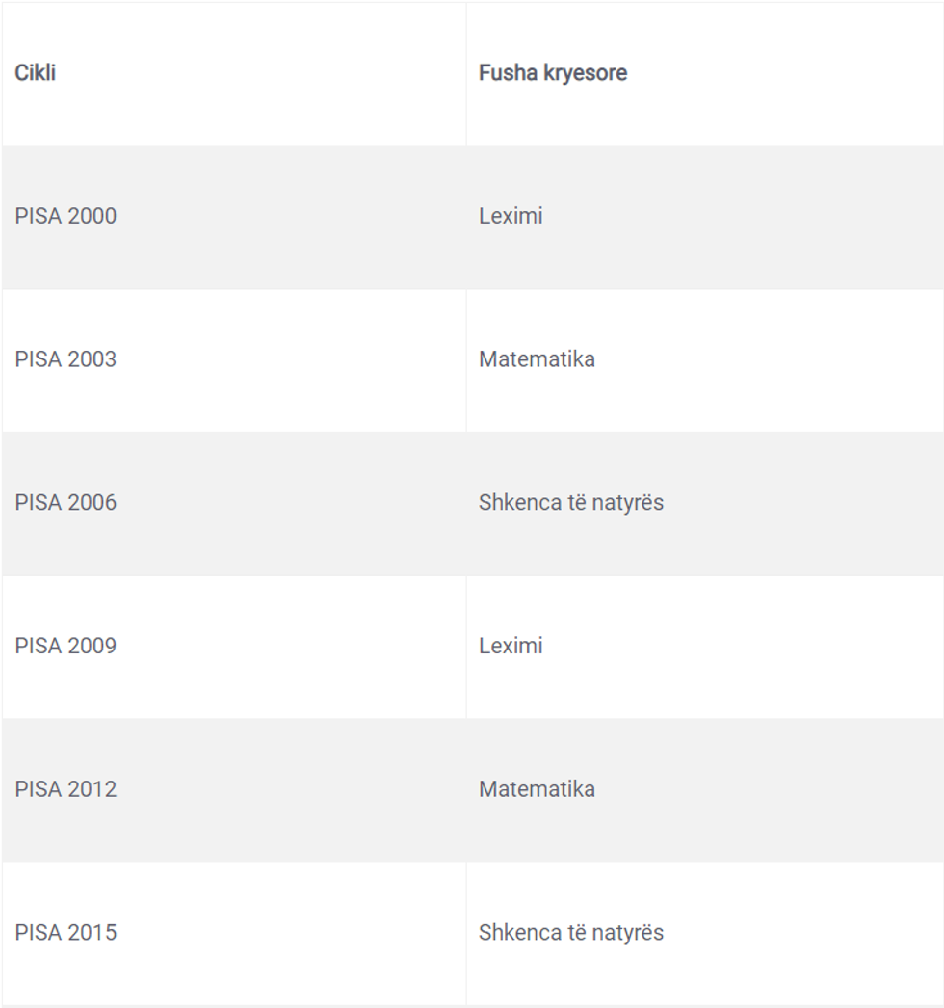Click the PISA 2006 cycle cell
The height and width of the screenshot is (1008, 944).
tap(66, 503)
